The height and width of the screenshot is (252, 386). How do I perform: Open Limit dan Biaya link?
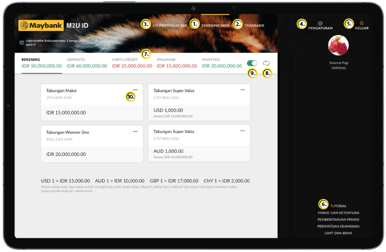point(338,233)
